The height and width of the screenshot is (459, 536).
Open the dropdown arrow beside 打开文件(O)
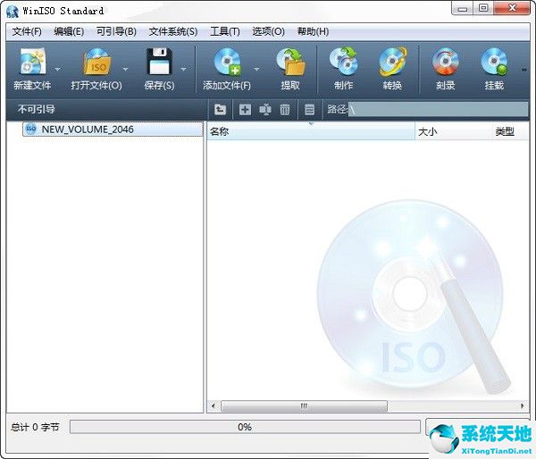tap(126, 69)
